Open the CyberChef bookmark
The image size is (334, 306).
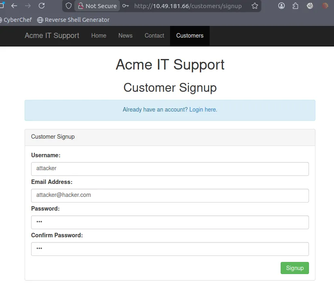coord(17,20)
